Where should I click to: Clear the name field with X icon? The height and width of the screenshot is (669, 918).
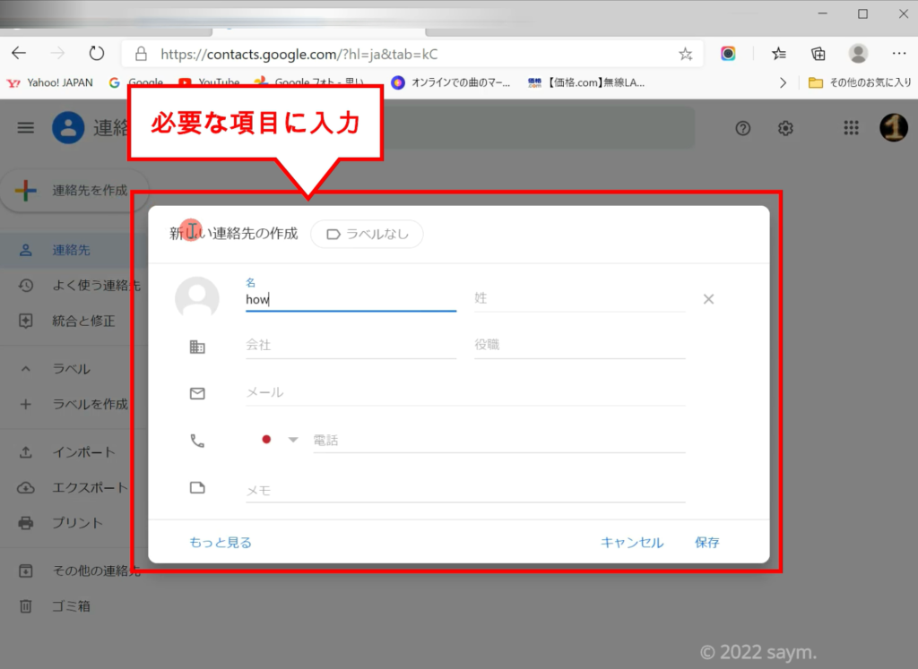pos(708,299)
